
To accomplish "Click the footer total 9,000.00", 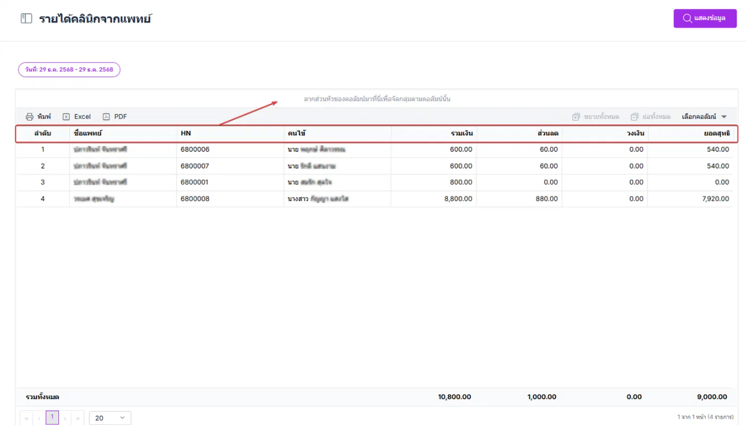I will point(712,397).
